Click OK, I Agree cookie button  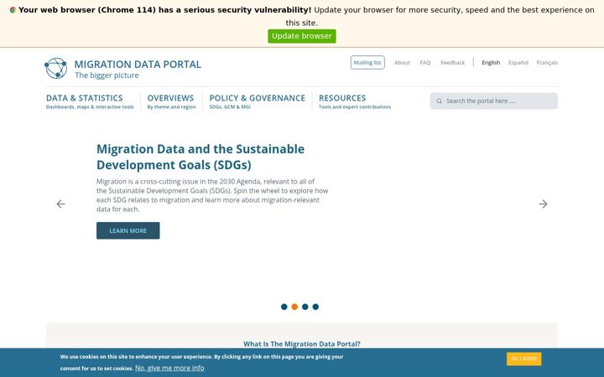523,359
